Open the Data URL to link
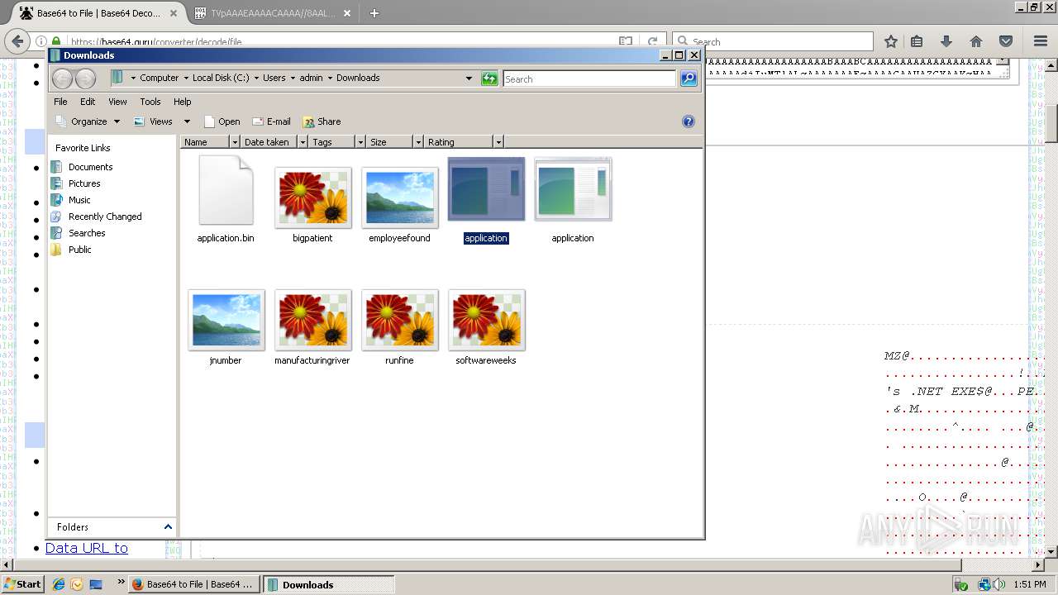This screenshot has height=595, width=1058. coord(87,548)
